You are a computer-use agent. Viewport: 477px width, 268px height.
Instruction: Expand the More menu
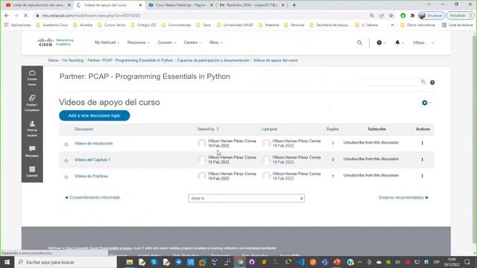point(216,42)
